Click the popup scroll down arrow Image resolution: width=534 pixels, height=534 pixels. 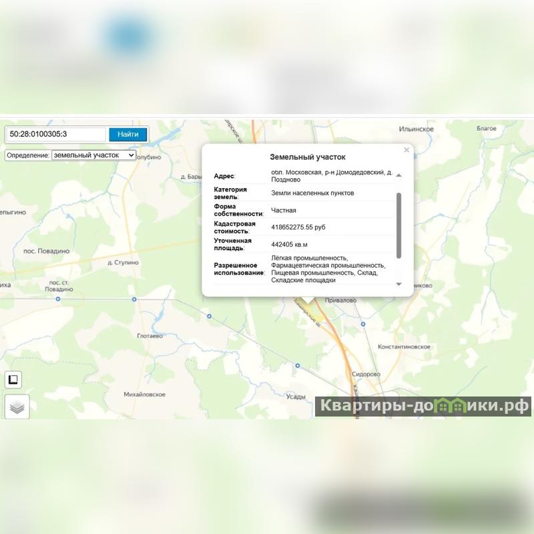[x=398, y=284]
